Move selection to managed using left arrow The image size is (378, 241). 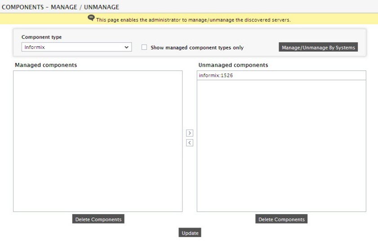190,143
